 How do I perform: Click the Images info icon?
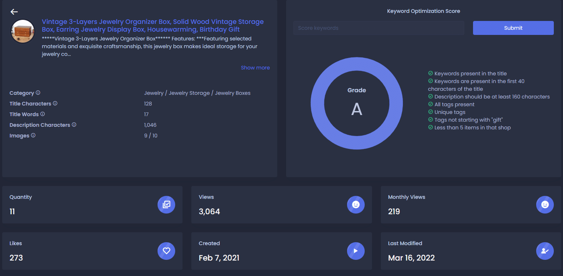(33, 136)
